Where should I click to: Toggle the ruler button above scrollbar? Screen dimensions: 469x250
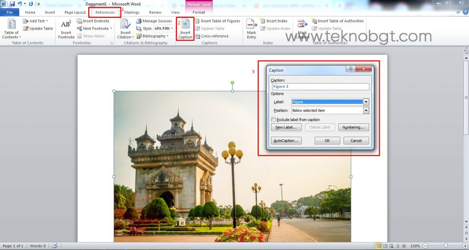(466, 52)
